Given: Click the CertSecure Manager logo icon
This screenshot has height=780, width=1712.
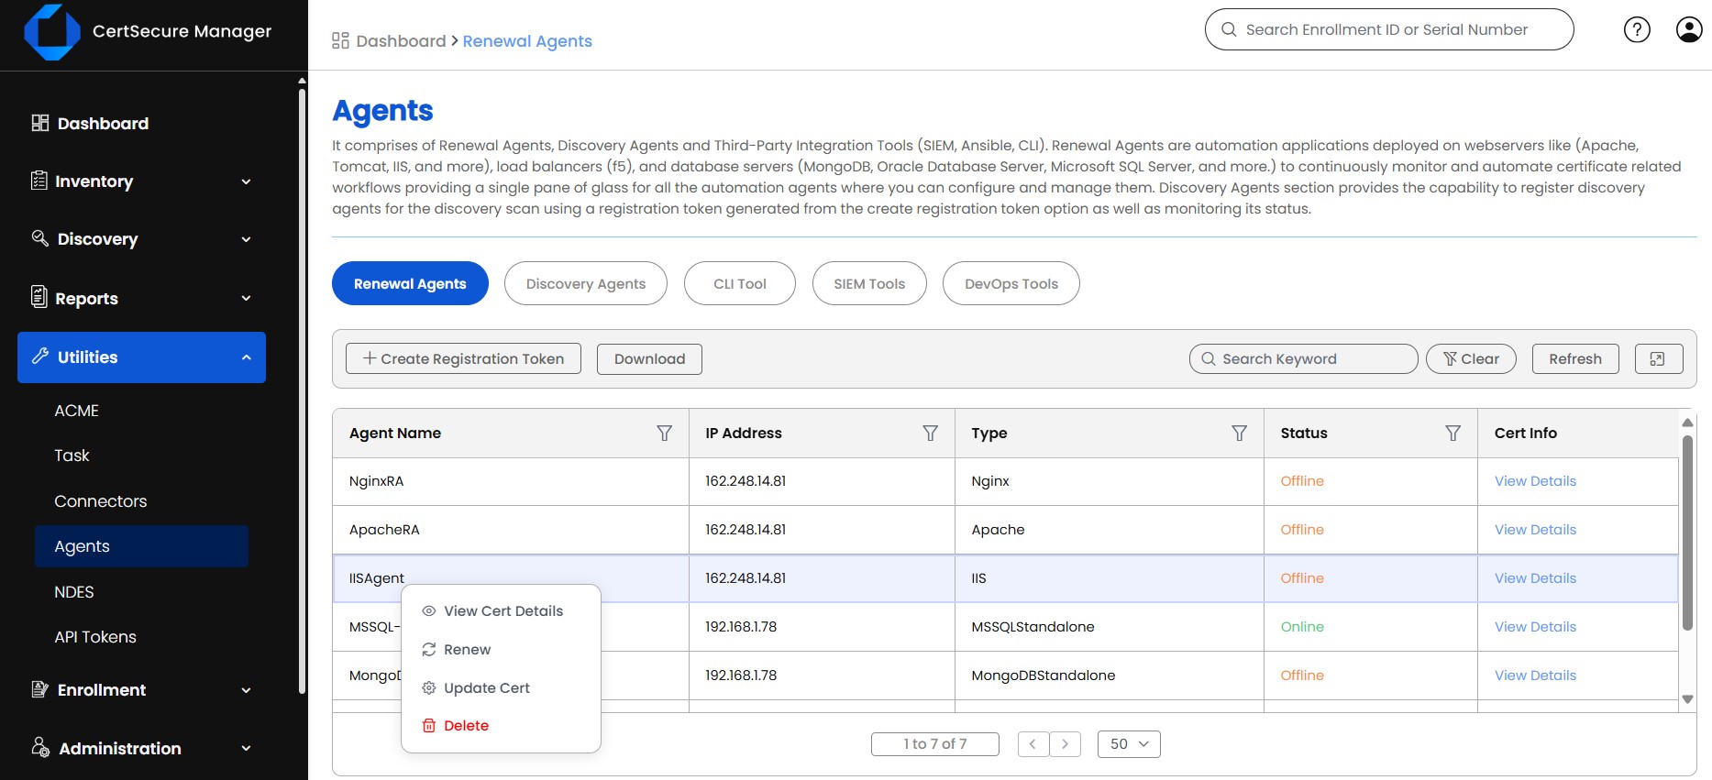Looking at the screenshot, I should [x=52, y=32].
